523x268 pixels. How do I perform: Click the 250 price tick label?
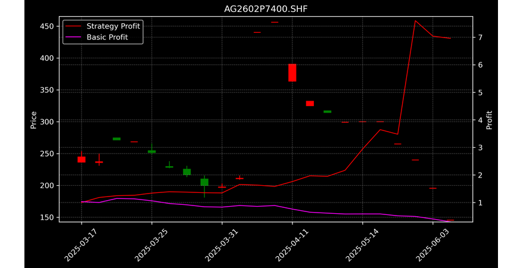[46, 154]
